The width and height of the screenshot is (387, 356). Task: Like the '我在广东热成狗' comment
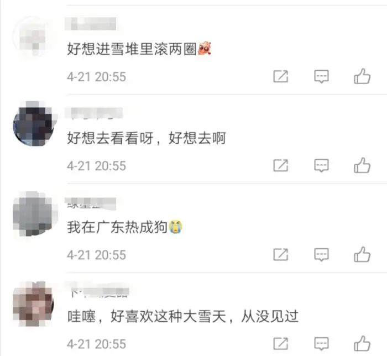[x=362, y=254]
